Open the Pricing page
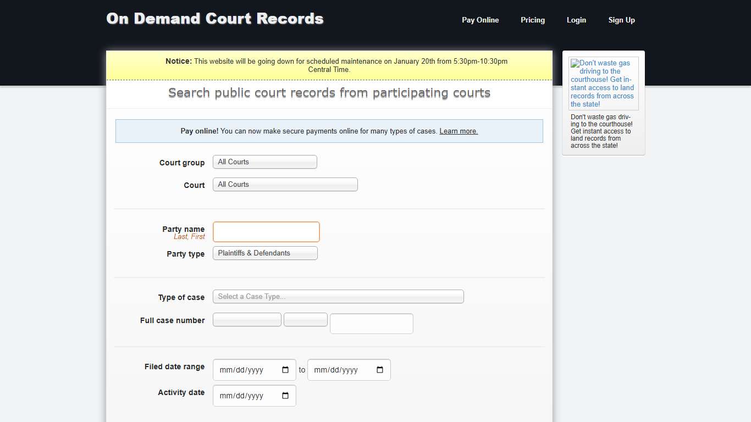Image resolution: width=751 pixels, height=422 pixels. pyautogui.click(x=532, y=20)
